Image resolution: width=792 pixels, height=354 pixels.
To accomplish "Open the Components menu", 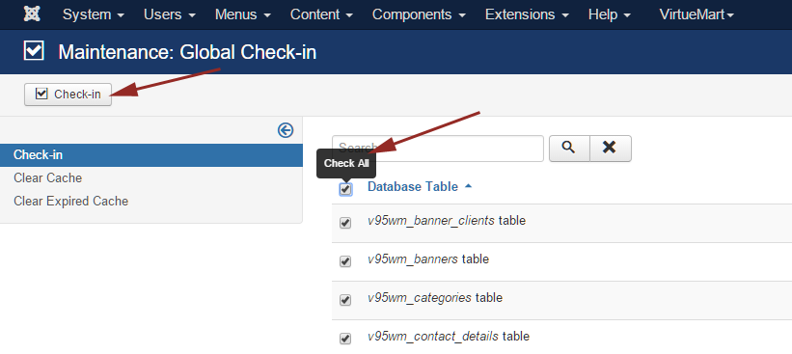I will click(419, 14).
